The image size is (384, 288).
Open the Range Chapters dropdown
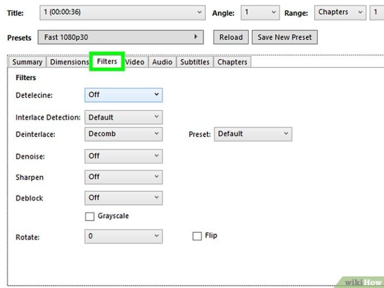(x=340, y=12)
